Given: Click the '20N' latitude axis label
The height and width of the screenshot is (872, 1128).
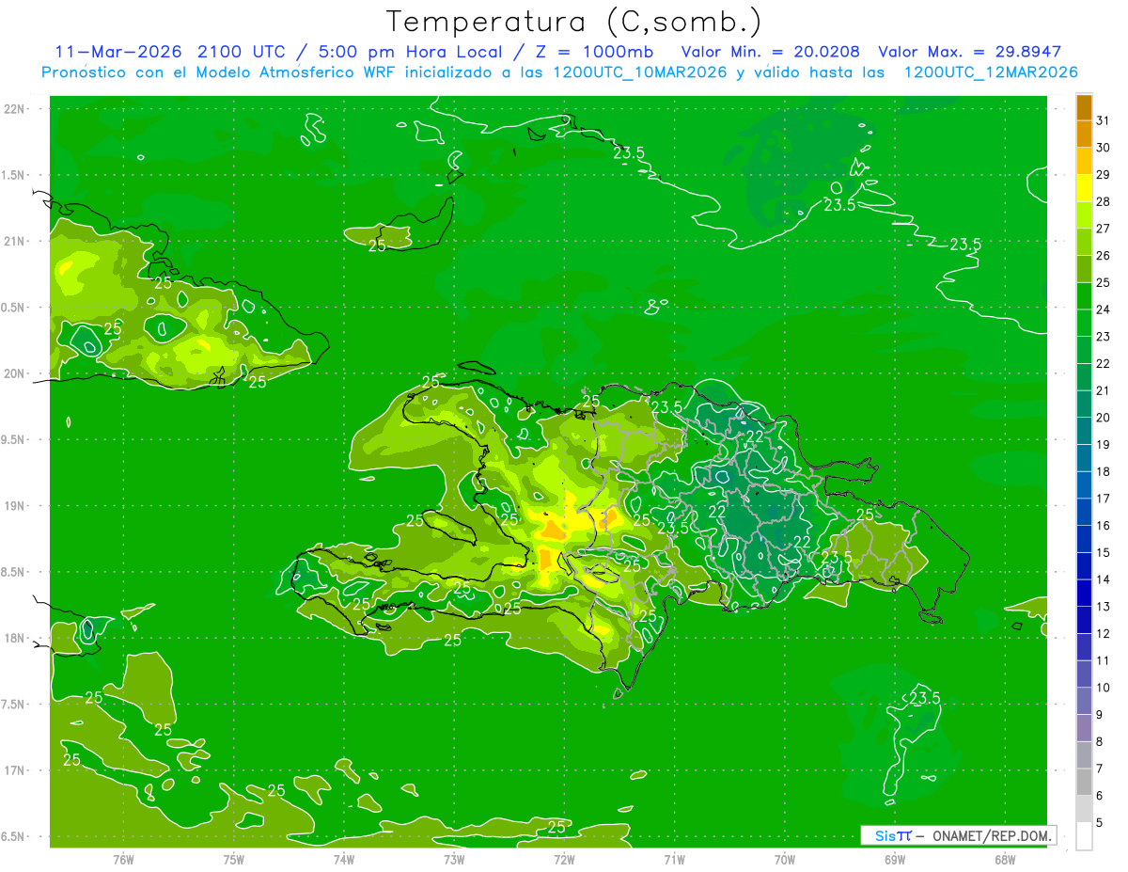Looking at the screenshot, I should (14, 373).
